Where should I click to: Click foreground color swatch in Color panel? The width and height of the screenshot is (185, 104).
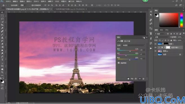pos(156,15)
